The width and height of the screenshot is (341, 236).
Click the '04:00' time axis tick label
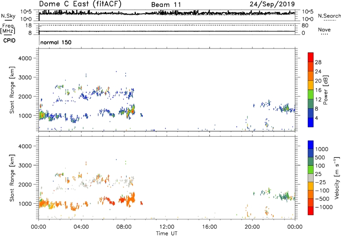(x=81, y=227)
